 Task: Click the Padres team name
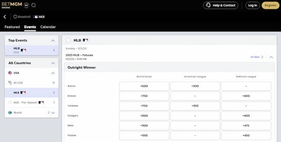point(72,136)
